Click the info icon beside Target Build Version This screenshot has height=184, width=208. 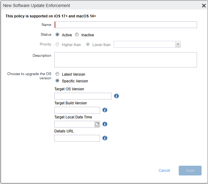(x=105, y=110)
